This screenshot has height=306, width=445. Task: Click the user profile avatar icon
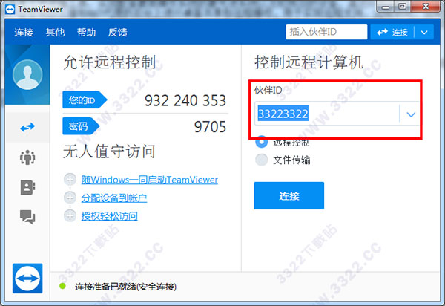pos(27,75)
